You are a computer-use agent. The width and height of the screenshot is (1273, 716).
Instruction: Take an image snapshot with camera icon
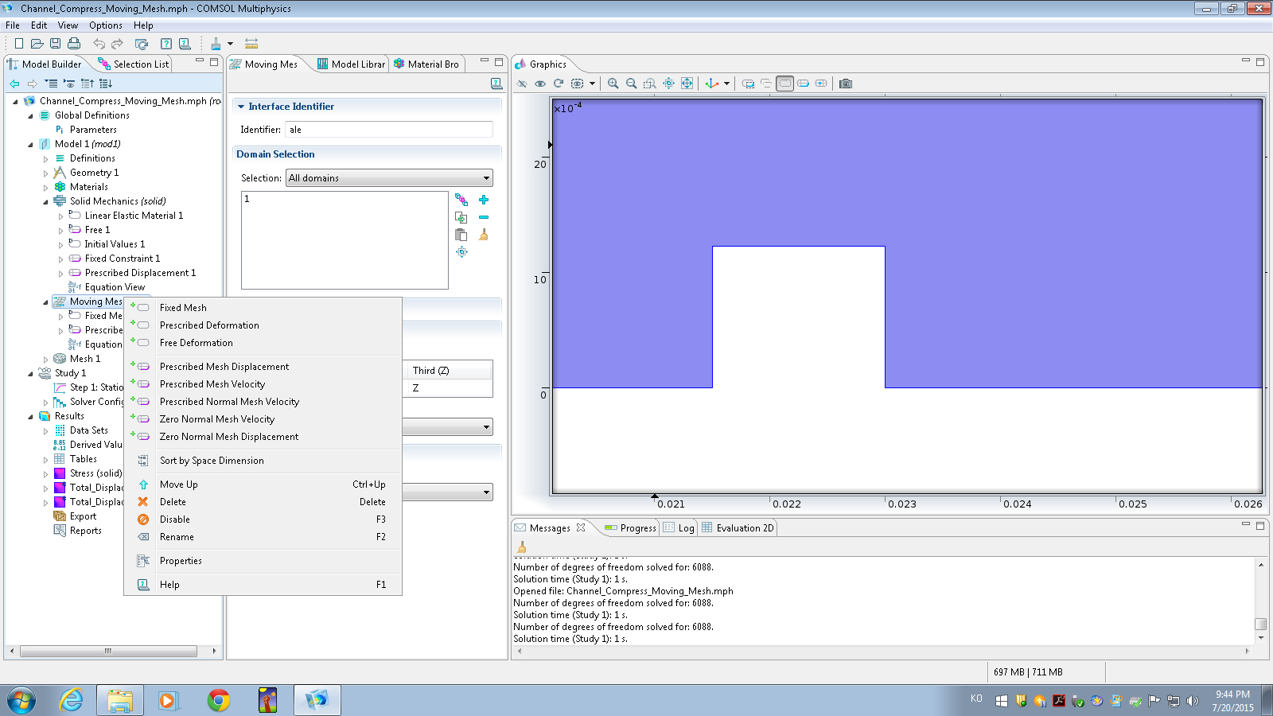coord(846,84)
